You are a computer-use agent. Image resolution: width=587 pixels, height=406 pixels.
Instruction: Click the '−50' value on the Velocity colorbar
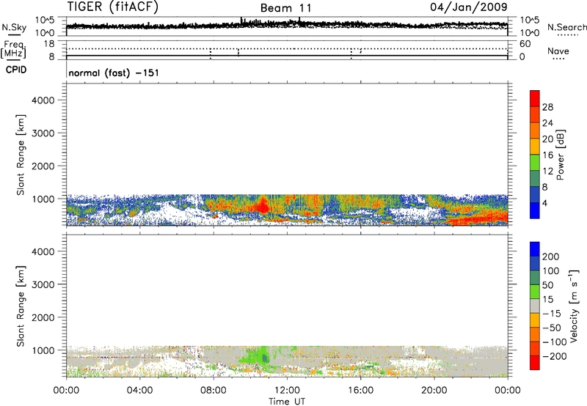tap(552, 328)
